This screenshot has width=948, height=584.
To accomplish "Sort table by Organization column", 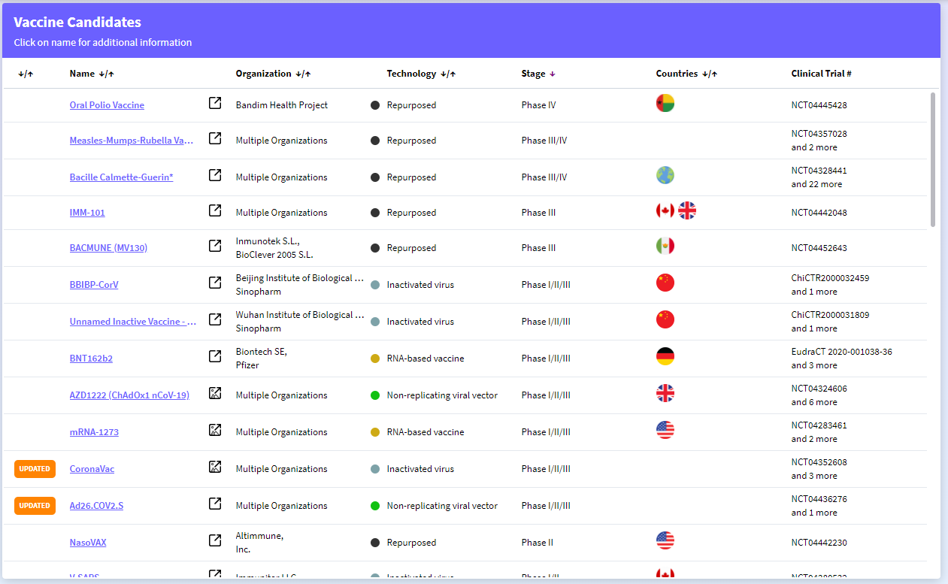I will [x=274, y=74].
